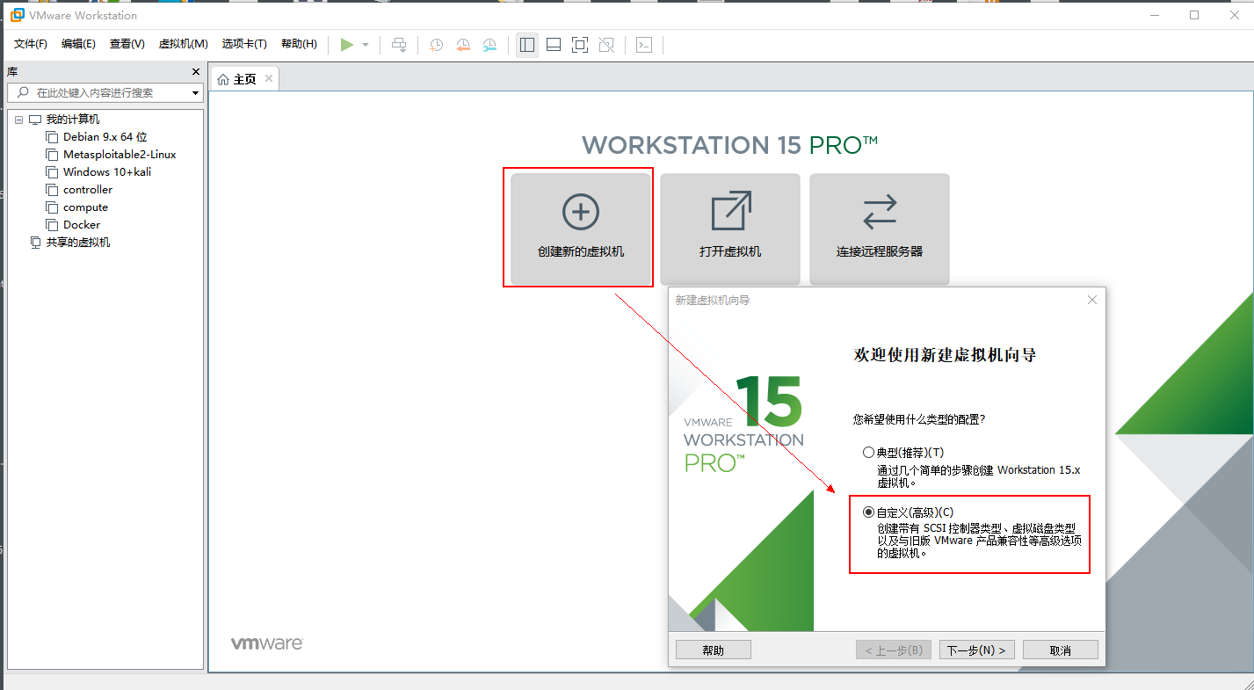Screen dimensions: 1254x690
Task: Open the snapshot manager wrench icon
Action: tap(489, 45)
